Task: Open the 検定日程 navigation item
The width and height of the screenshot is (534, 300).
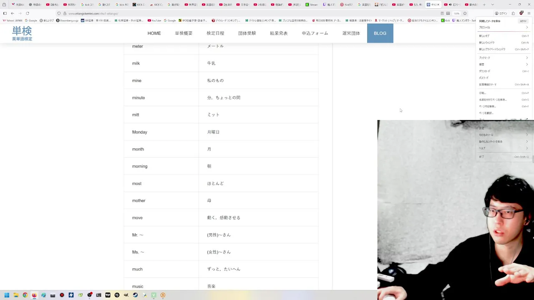Action: coord(215,33)
